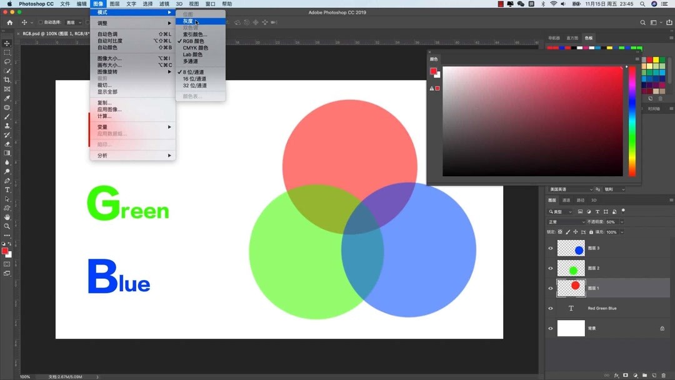Hide the 背景 layer

click(x=551, y=327)
